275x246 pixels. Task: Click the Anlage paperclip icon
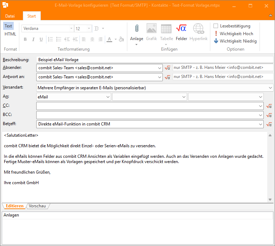point(136,29)
